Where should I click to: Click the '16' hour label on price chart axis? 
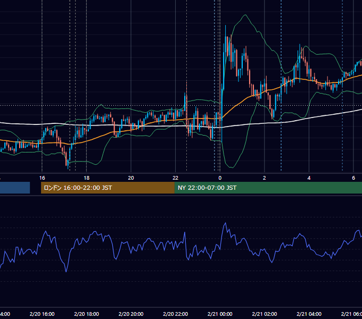[x=42, y=178]
